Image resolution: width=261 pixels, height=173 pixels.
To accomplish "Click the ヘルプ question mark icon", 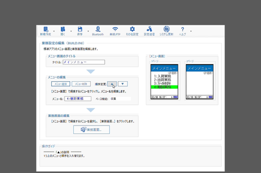I will tap(183, 30).
